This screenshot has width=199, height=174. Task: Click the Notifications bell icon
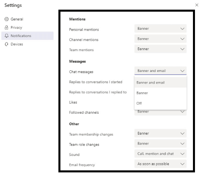coord(6,36)
